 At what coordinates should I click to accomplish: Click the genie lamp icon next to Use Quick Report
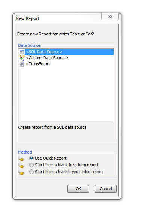pos(21,159)
